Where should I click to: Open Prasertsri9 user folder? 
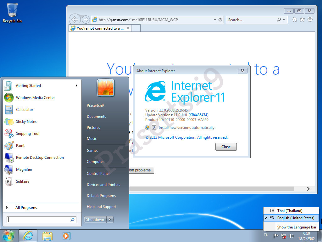click(x=95, y=105)
